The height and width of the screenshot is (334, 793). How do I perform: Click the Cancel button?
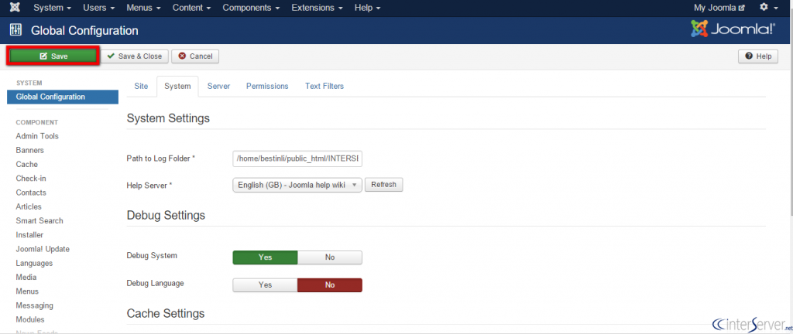[195, 56]
